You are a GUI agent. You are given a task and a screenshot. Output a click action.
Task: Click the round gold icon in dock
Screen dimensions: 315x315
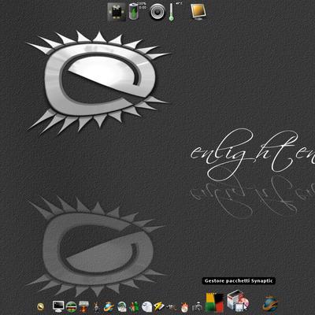point(40,306)
